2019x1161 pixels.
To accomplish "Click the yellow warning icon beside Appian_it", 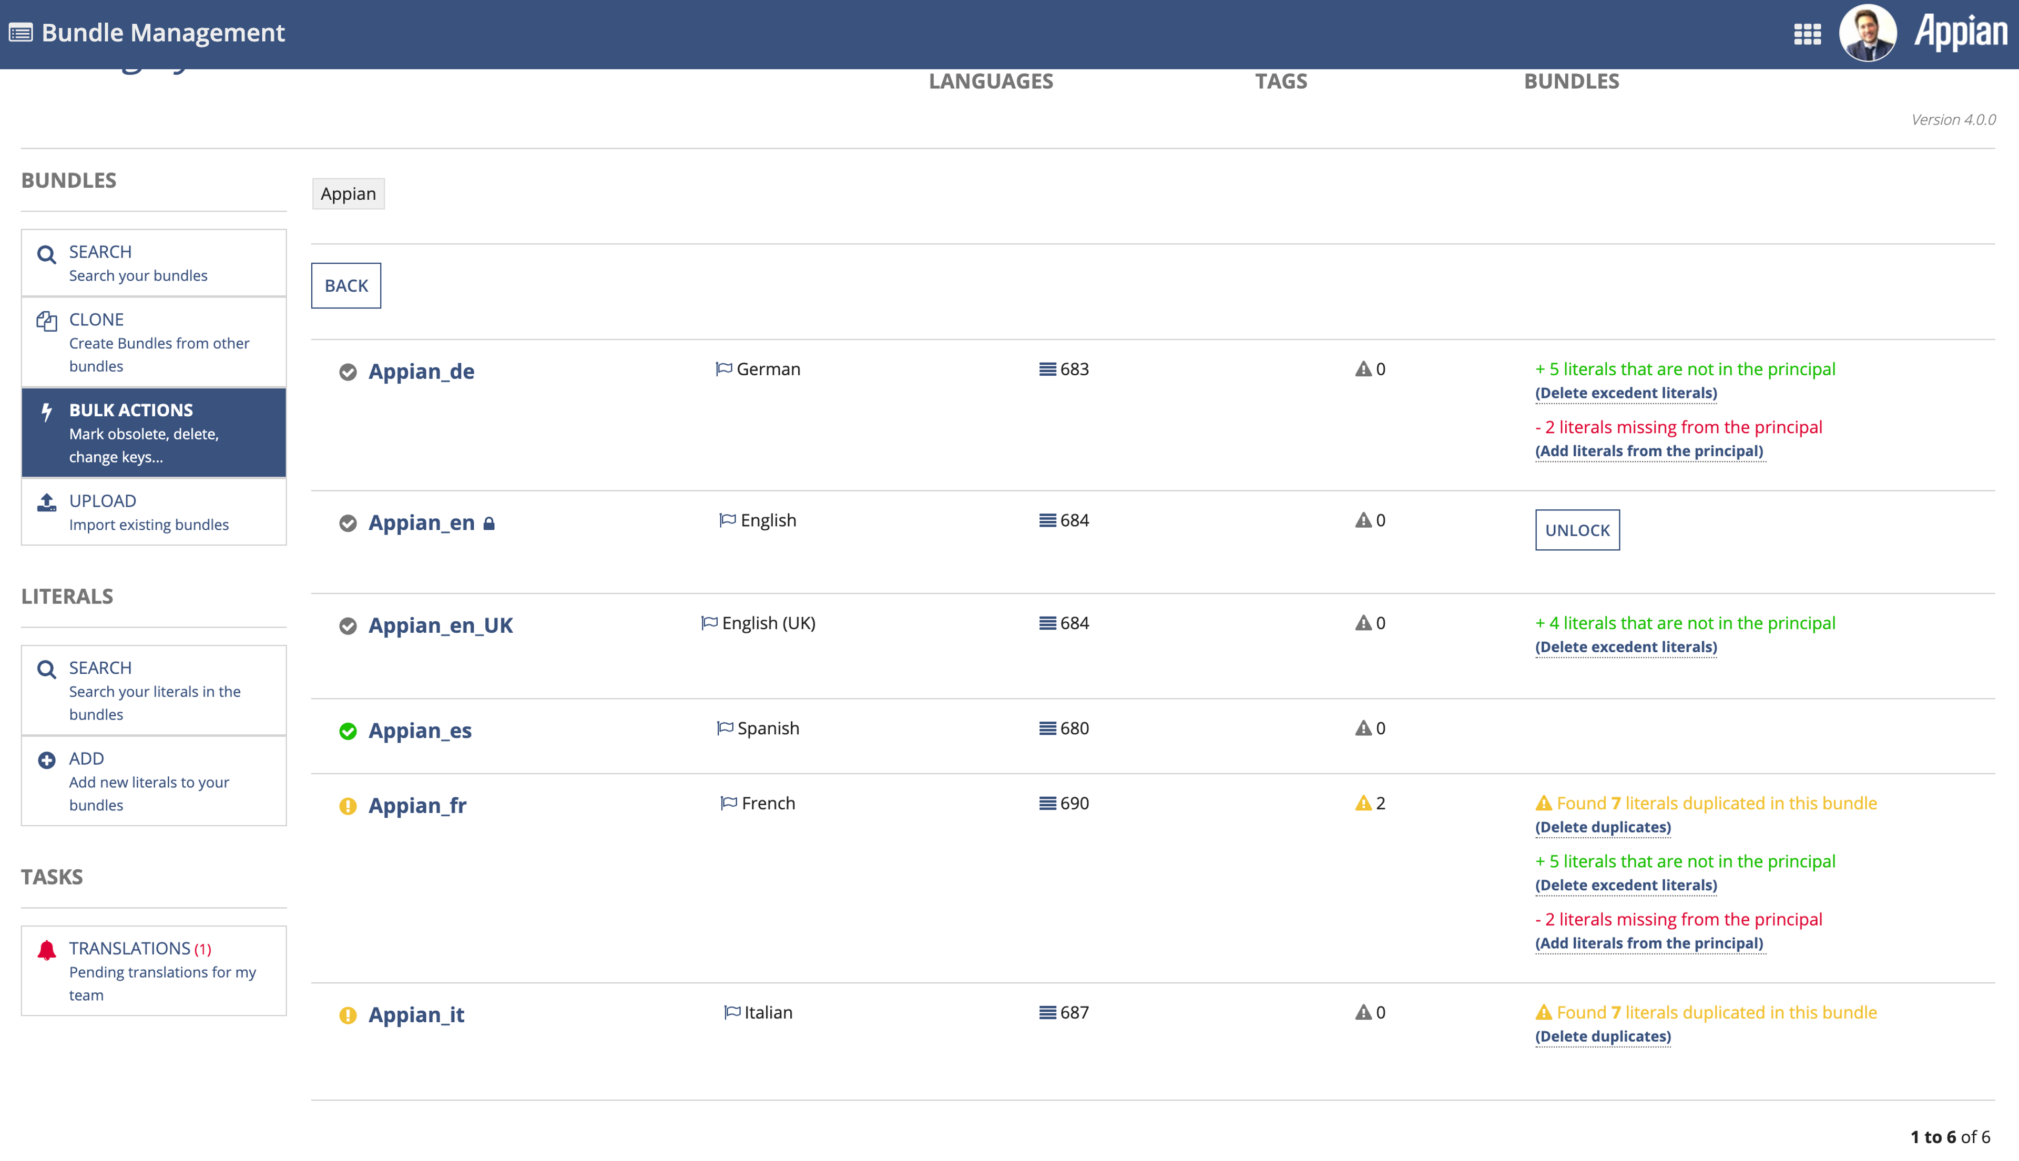I will 348,1015.
